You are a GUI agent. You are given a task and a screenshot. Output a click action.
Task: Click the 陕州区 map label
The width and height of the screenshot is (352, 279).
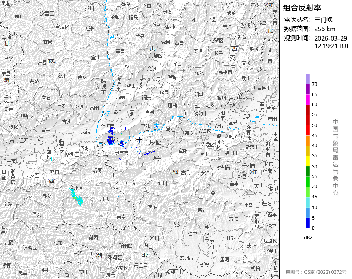(154, 143)
